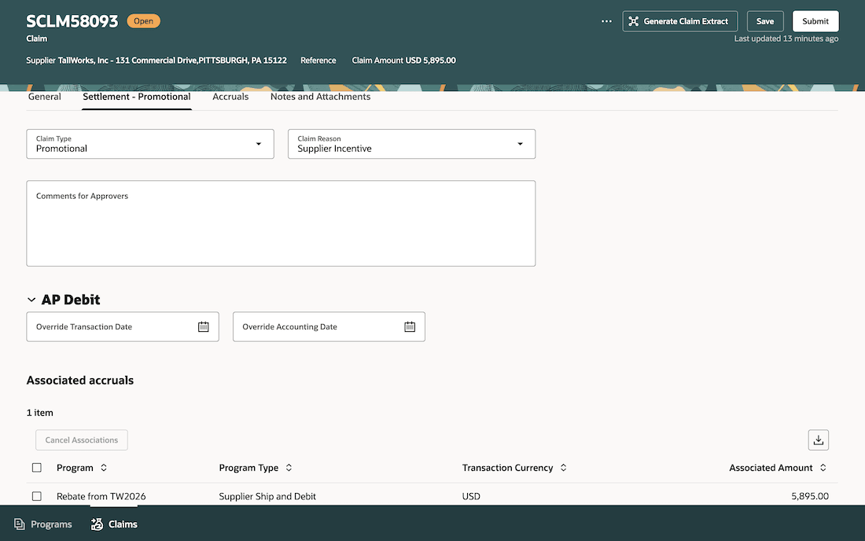Click the Generate Claim Extract button
Screen dimensions: 865x541
679,21
